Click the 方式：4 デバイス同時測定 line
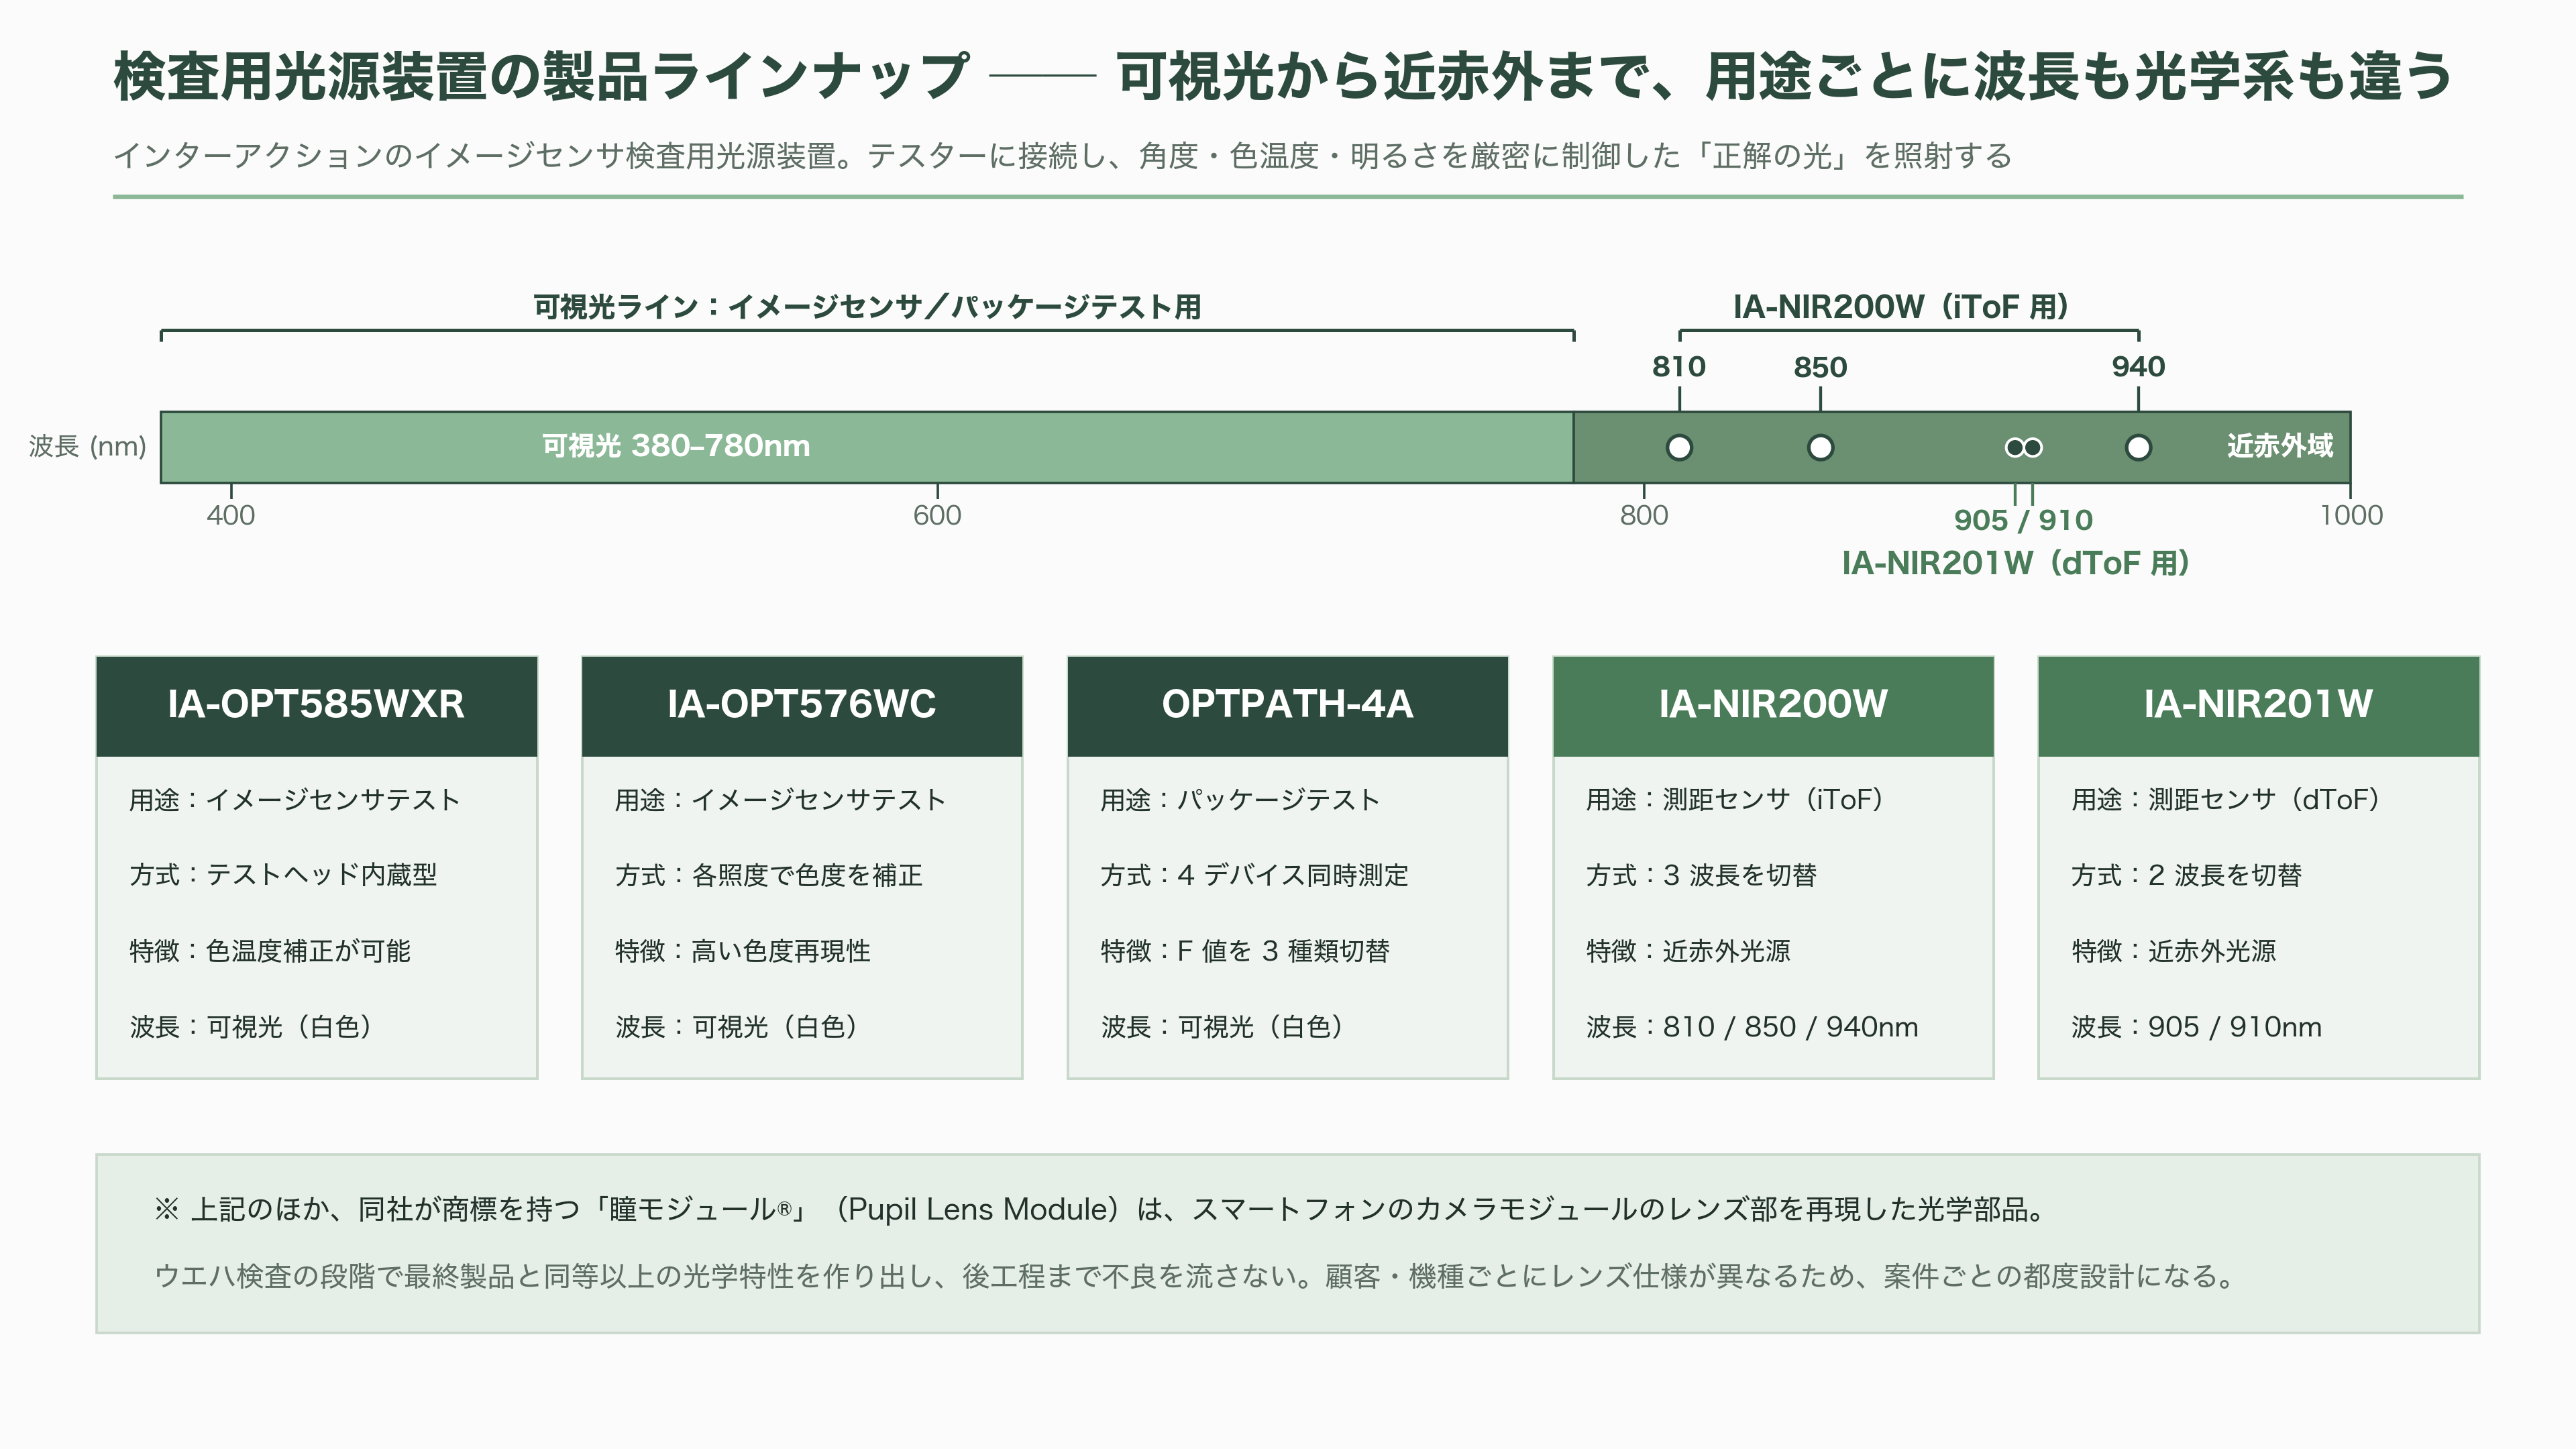2576x1449 pixels. [x=1254, y=875]
